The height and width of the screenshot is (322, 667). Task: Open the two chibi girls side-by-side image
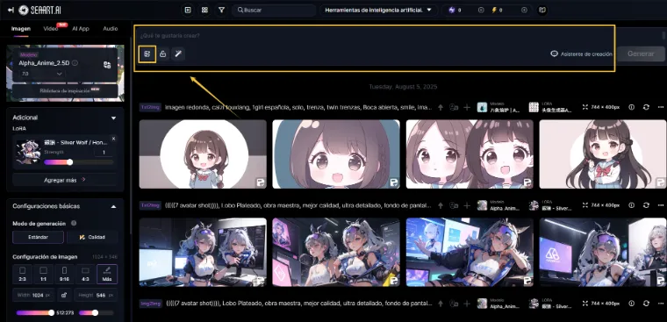coord(470,154)
